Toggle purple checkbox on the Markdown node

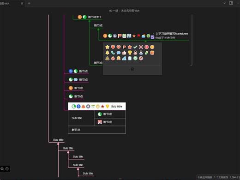coord(152,37)
